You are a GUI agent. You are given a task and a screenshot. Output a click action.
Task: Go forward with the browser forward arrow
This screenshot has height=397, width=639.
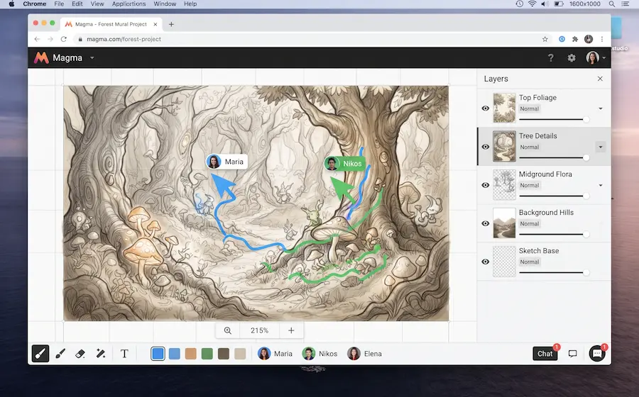(x=50, y=39)
